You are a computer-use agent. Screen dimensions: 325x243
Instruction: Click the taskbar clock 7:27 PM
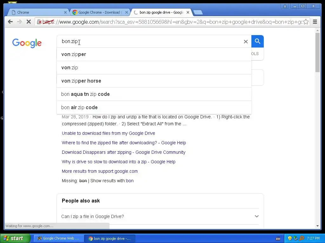click(x=313, y=238)
